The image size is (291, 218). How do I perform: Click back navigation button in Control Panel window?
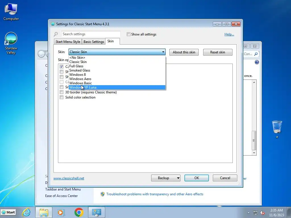[41, 54]
